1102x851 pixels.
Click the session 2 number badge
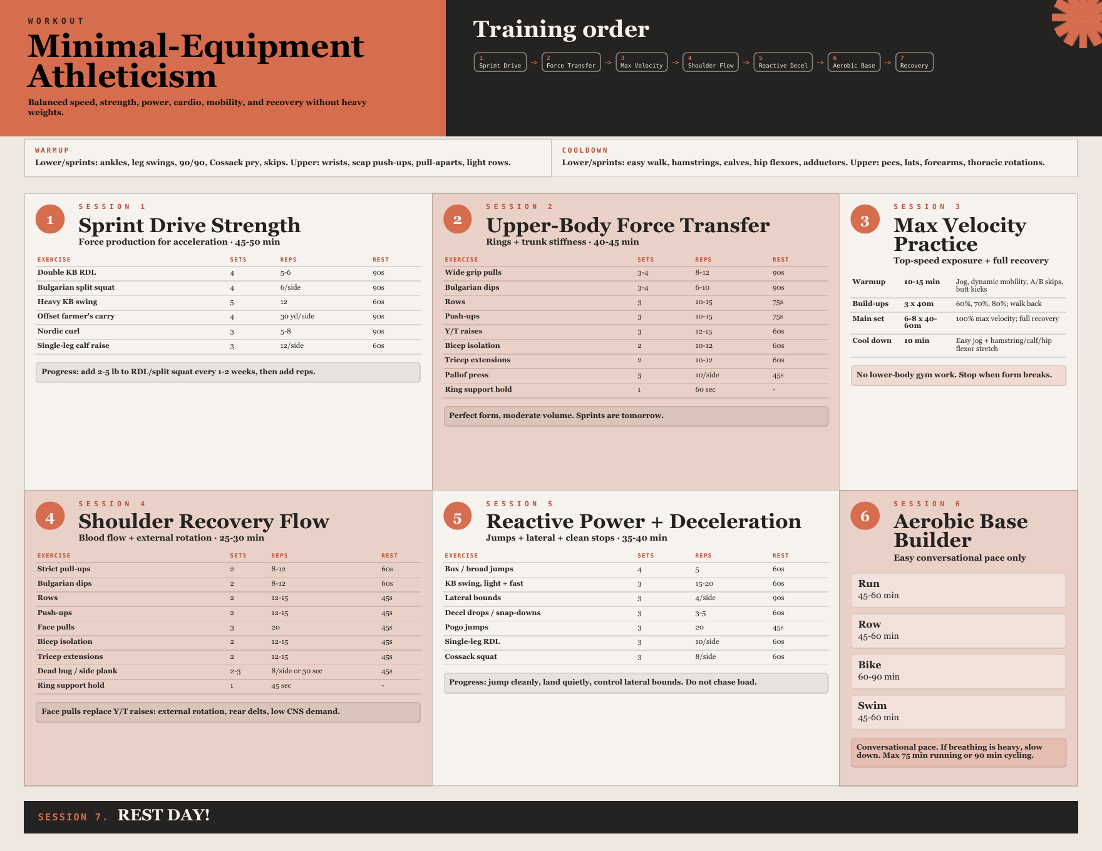[458, 220]
